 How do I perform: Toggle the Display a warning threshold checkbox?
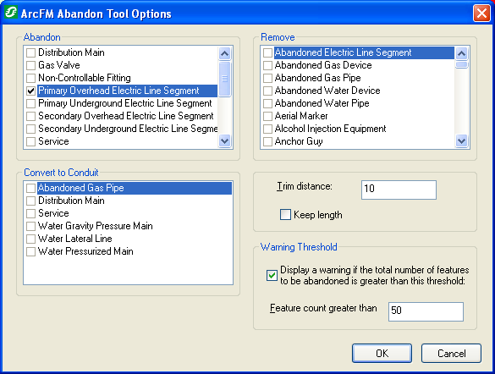tap(272, 275)
